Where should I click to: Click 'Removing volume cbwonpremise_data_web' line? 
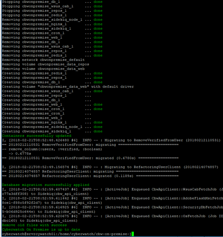click(43, 69)
